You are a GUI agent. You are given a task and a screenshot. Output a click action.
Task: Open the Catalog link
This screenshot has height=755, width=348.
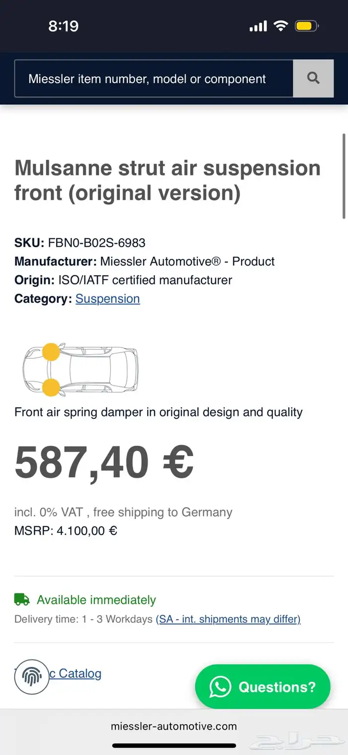[x=80, y=673]
